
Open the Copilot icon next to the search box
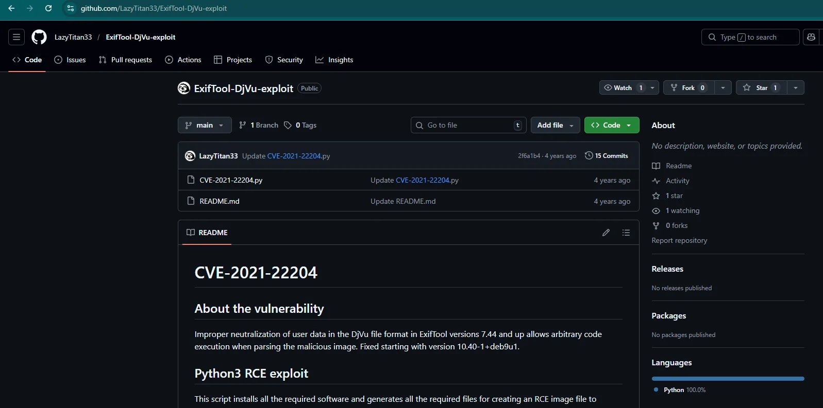[811, 37]
